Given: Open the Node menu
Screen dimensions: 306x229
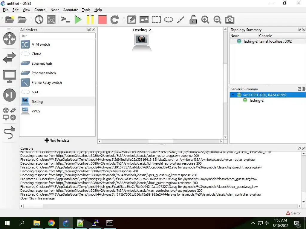Looking at the screenshot, I should (55, 10).
